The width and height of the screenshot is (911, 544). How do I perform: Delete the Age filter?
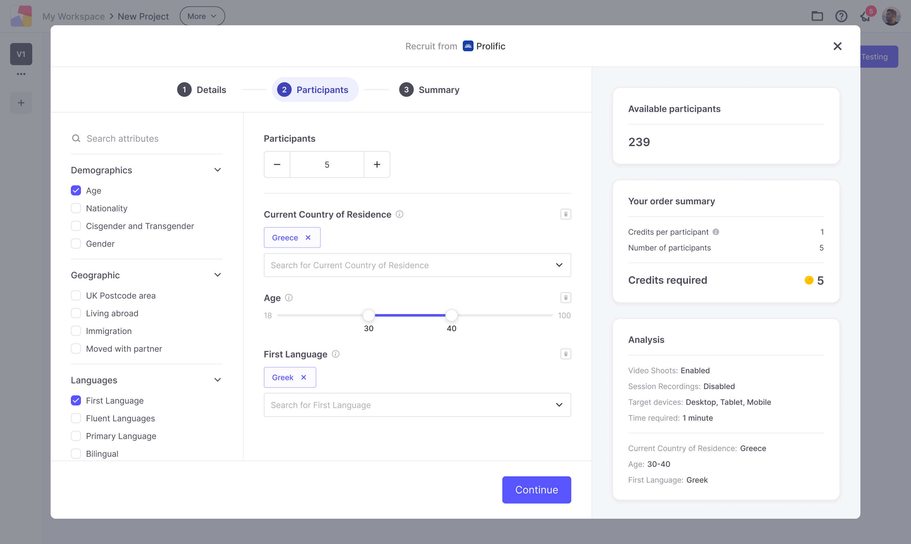click(565, 298)
